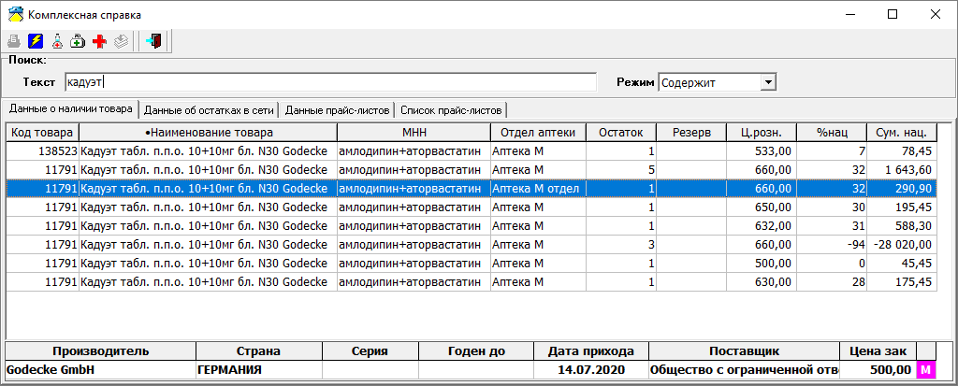Click the blue lightning bolt icon
Viewport: 958px width, 386px height.
36,41
